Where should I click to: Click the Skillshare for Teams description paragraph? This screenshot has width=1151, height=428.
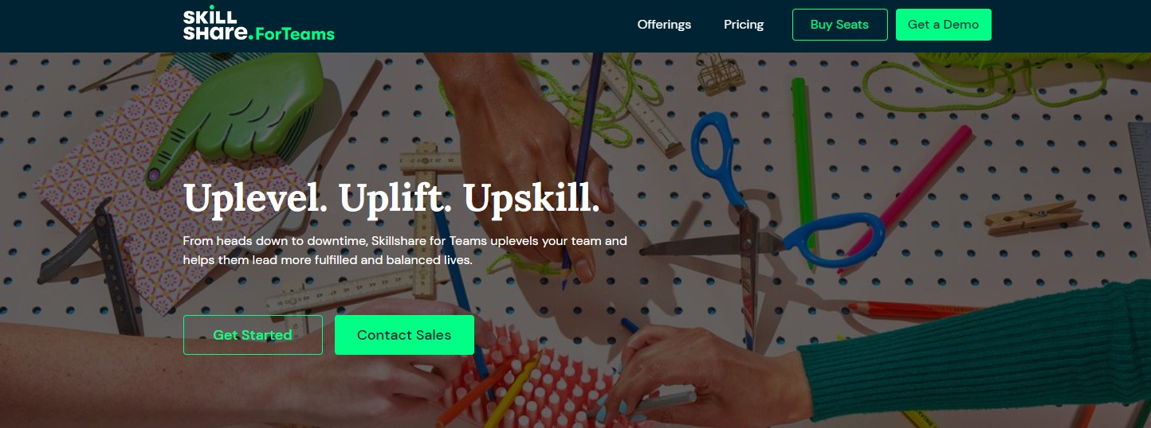405,250
